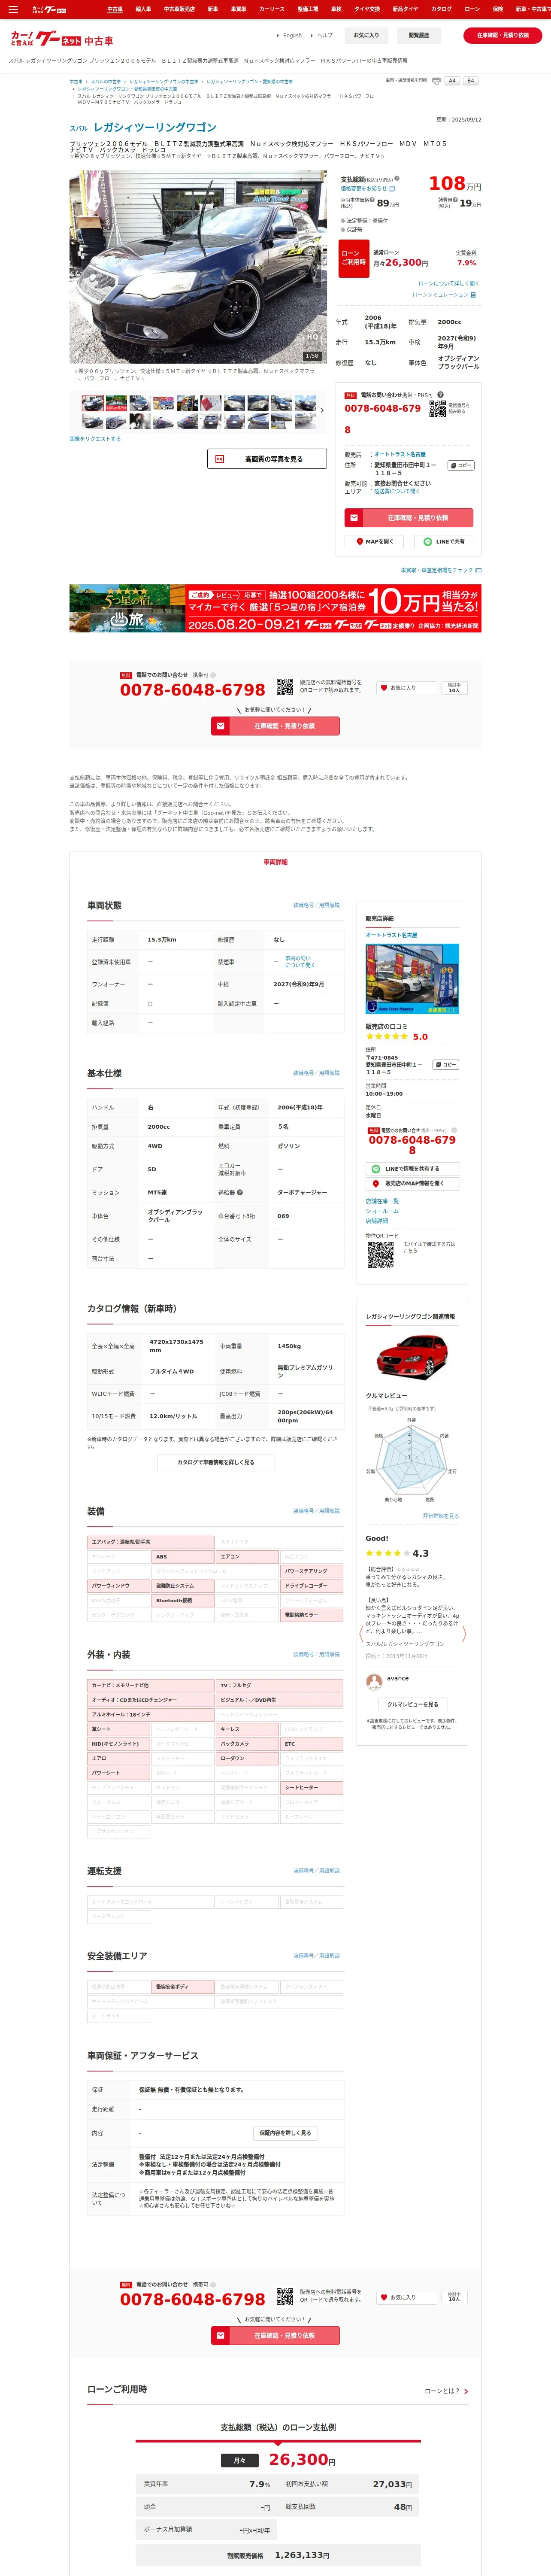Click 高画質の写真を見る button
Screen dimensions: 551x2576
(x=267, y=459)
